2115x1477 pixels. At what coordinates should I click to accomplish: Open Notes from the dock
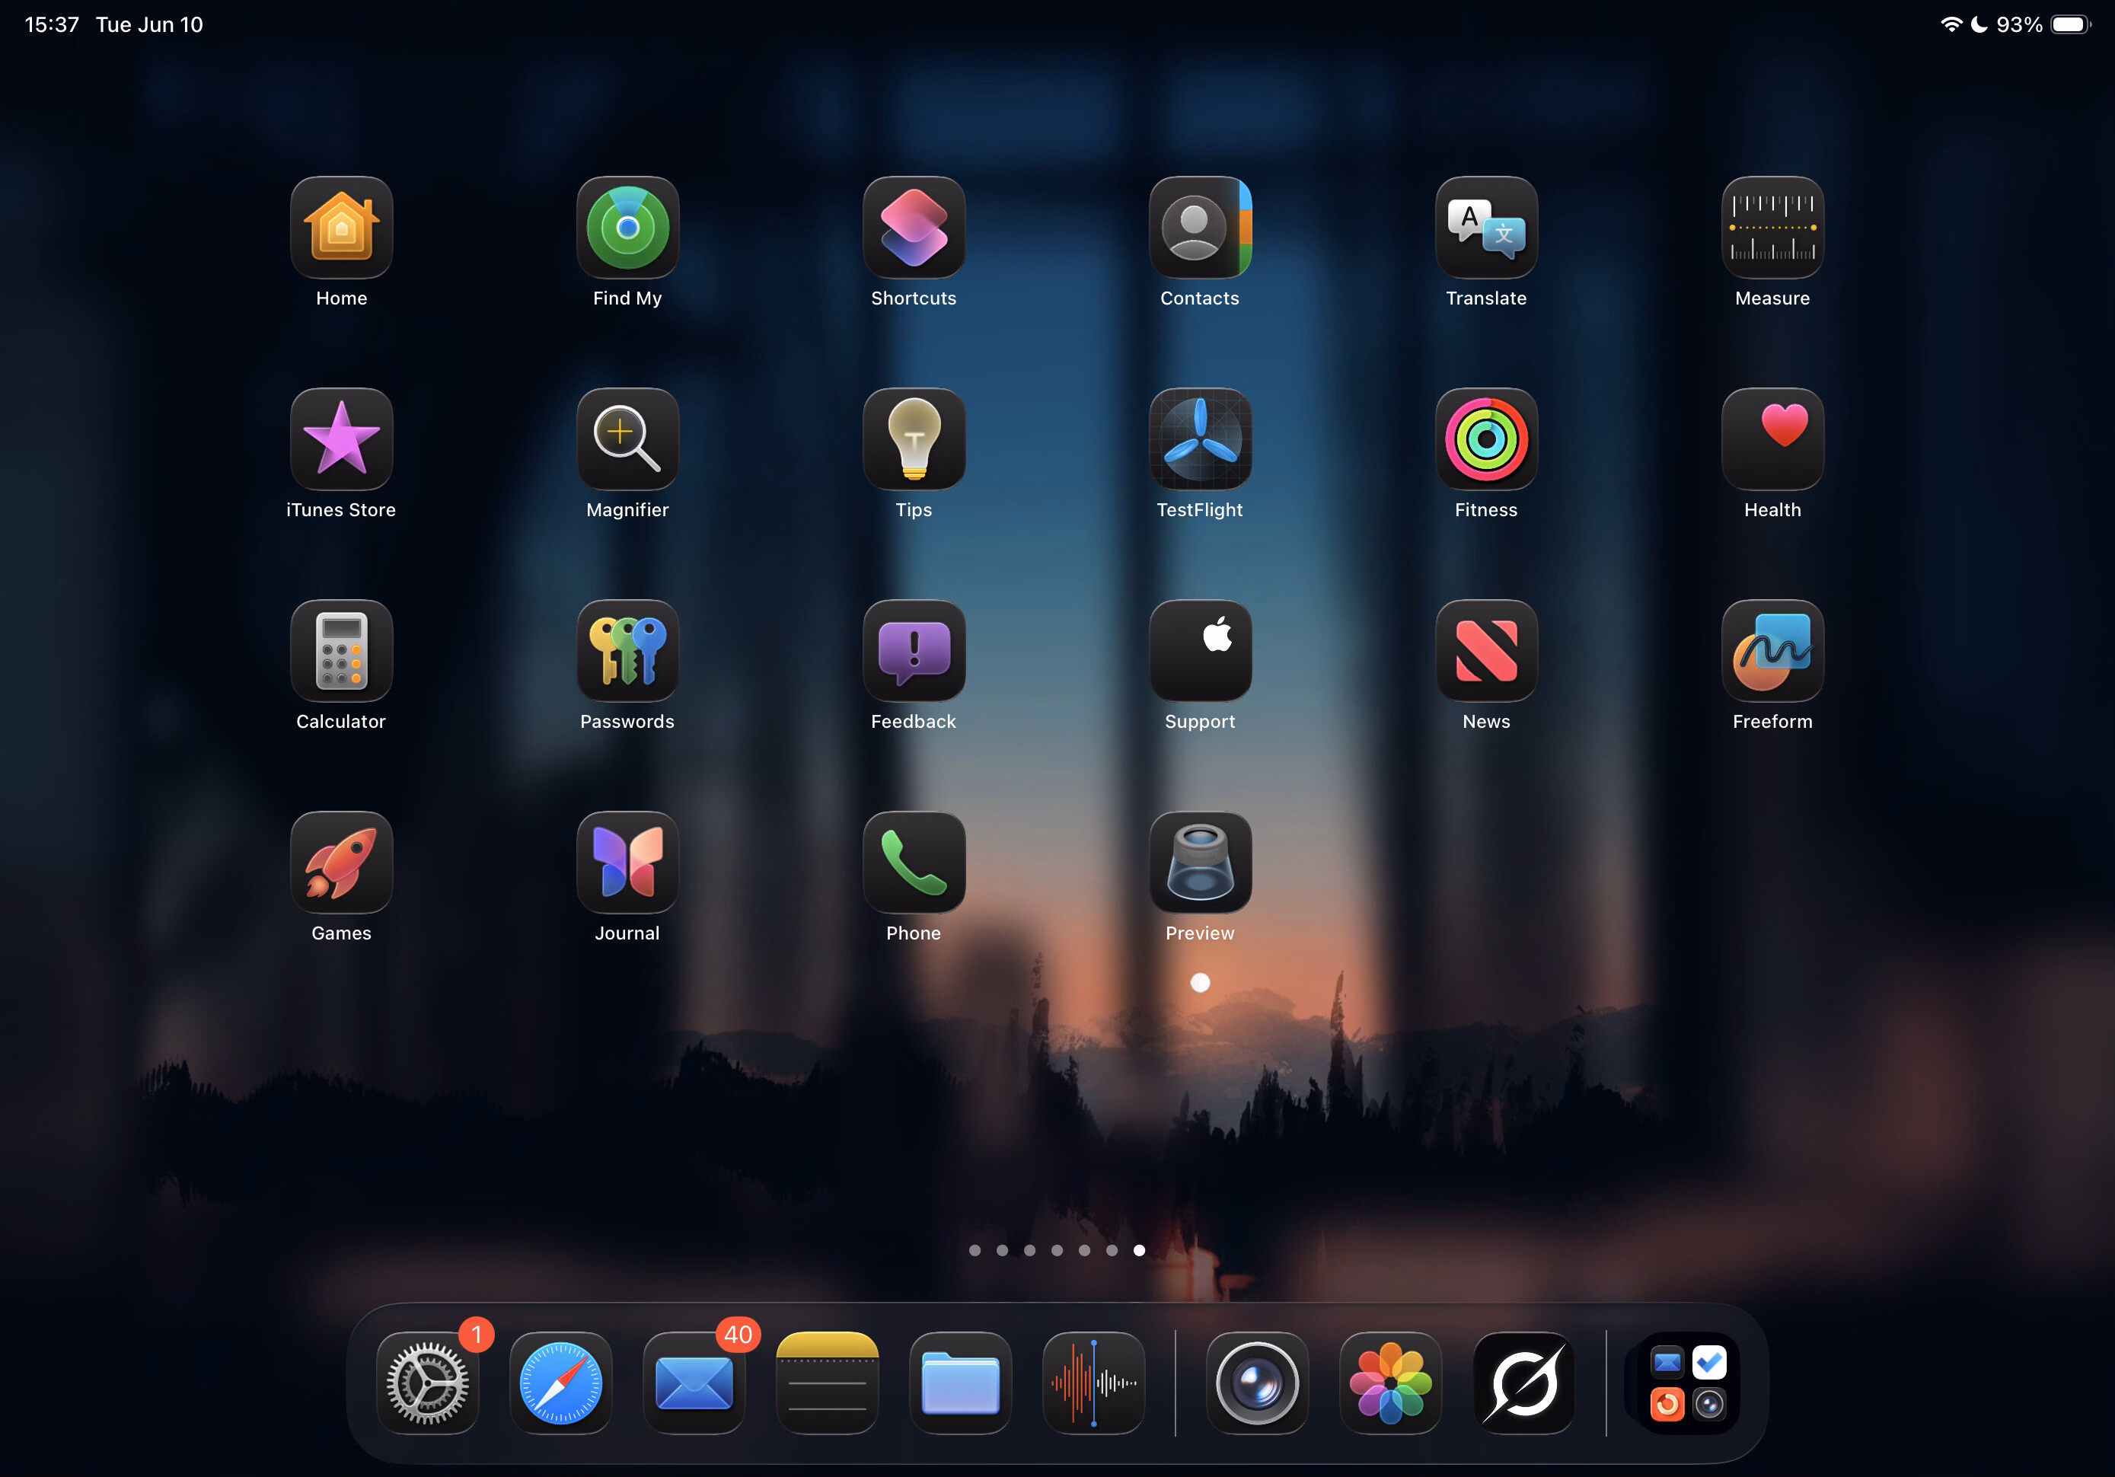click(x=828, y=1383)
